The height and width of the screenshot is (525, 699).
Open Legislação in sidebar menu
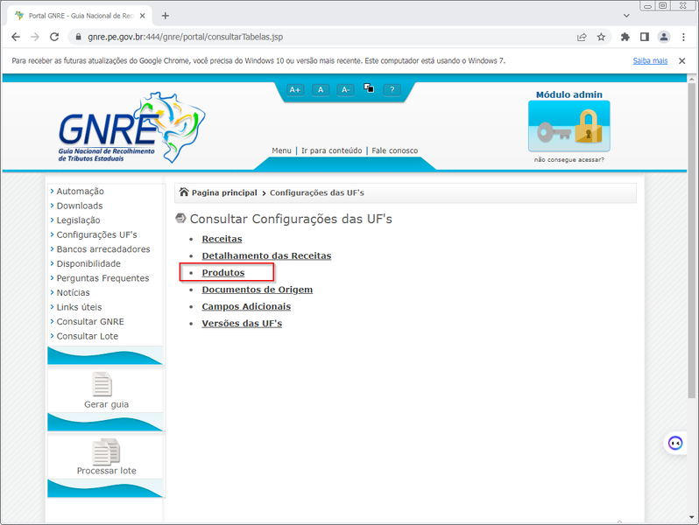[78, 220]
